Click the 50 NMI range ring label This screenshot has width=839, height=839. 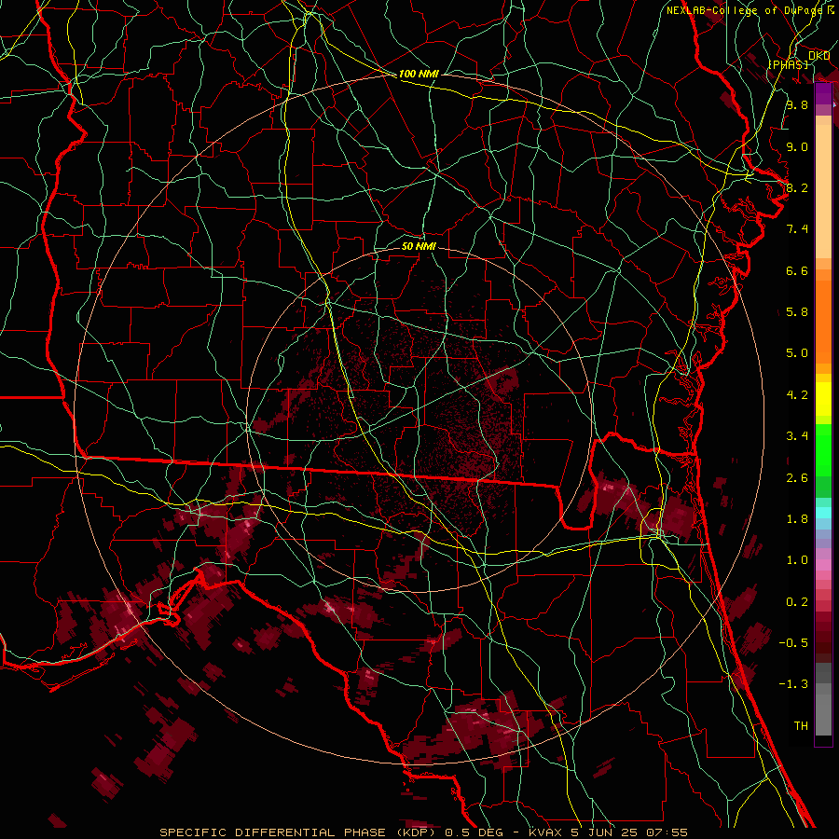[419, 246]
